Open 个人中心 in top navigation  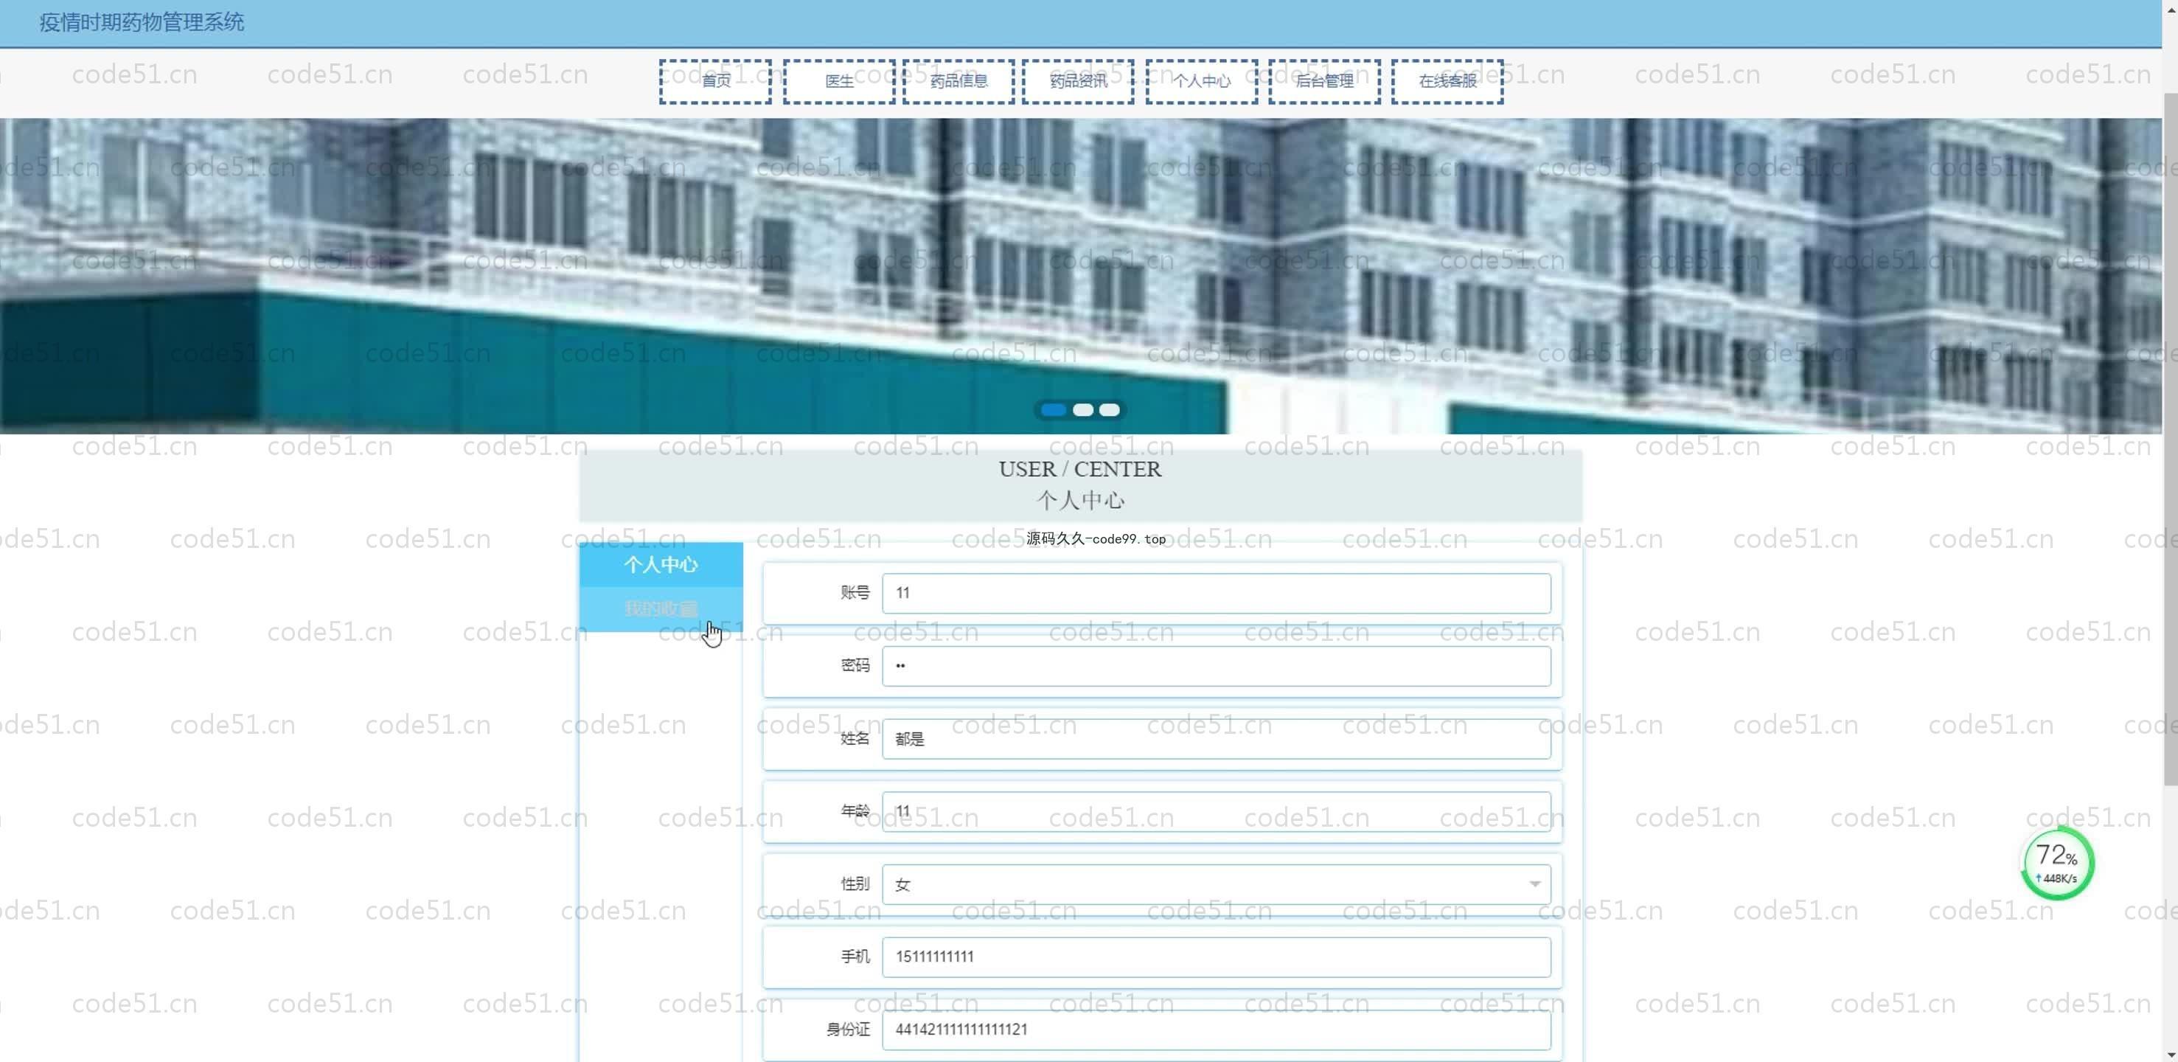click(1202, 81)
